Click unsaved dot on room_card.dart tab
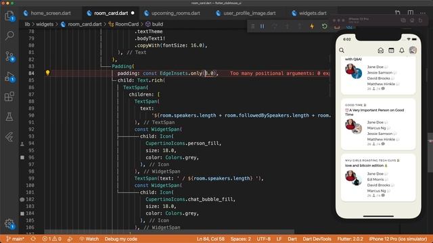The image size is (433, 243). [133, 13]
